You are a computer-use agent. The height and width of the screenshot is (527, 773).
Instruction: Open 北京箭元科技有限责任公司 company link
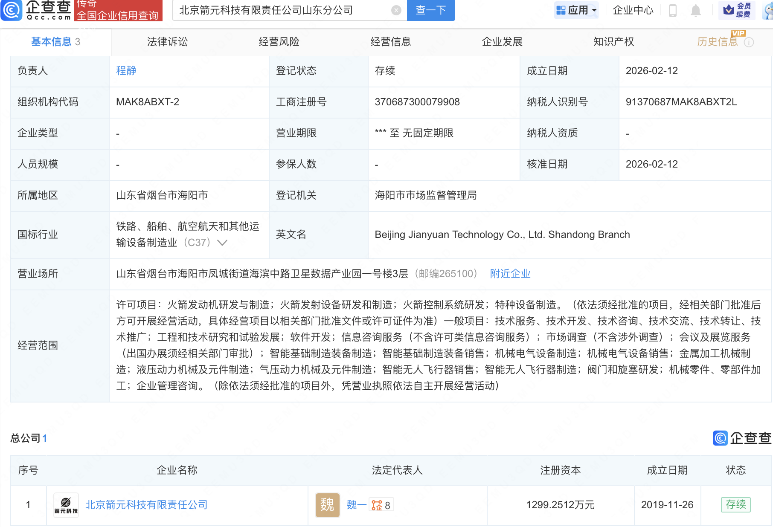(146, 505)
